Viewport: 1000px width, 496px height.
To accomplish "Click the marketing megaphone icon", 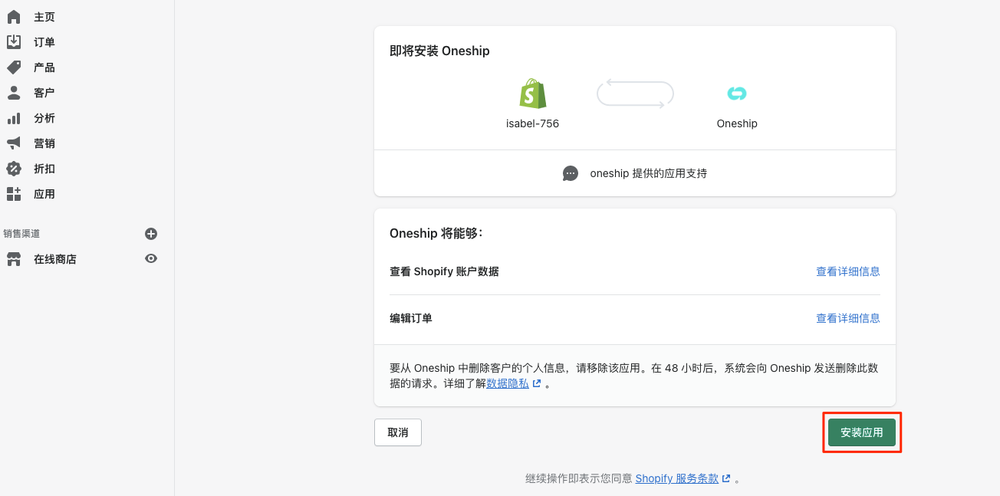I will click(14, 143).
